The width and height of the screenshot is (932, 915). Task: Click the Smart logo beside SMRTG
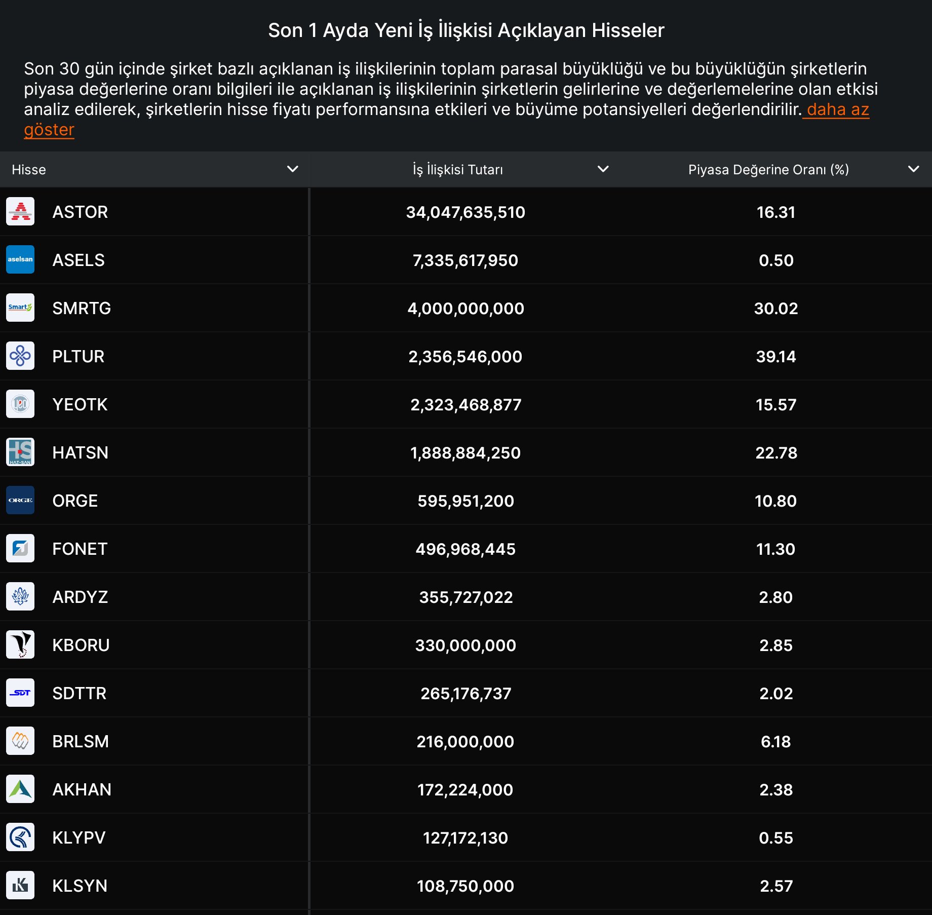pos(20,308)
